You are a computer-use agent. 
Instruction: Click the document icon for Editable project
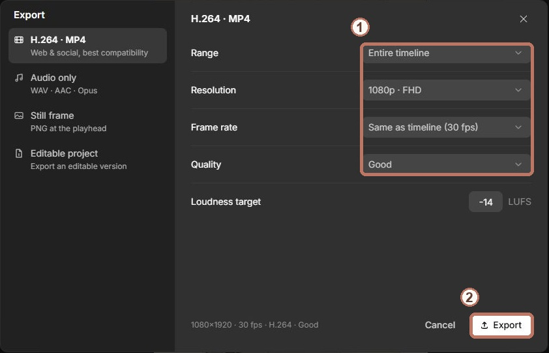click(x=19, y=153)
